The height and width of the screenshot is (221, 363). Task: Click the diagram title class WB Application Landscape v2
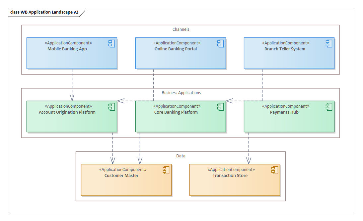click(44, 12)
